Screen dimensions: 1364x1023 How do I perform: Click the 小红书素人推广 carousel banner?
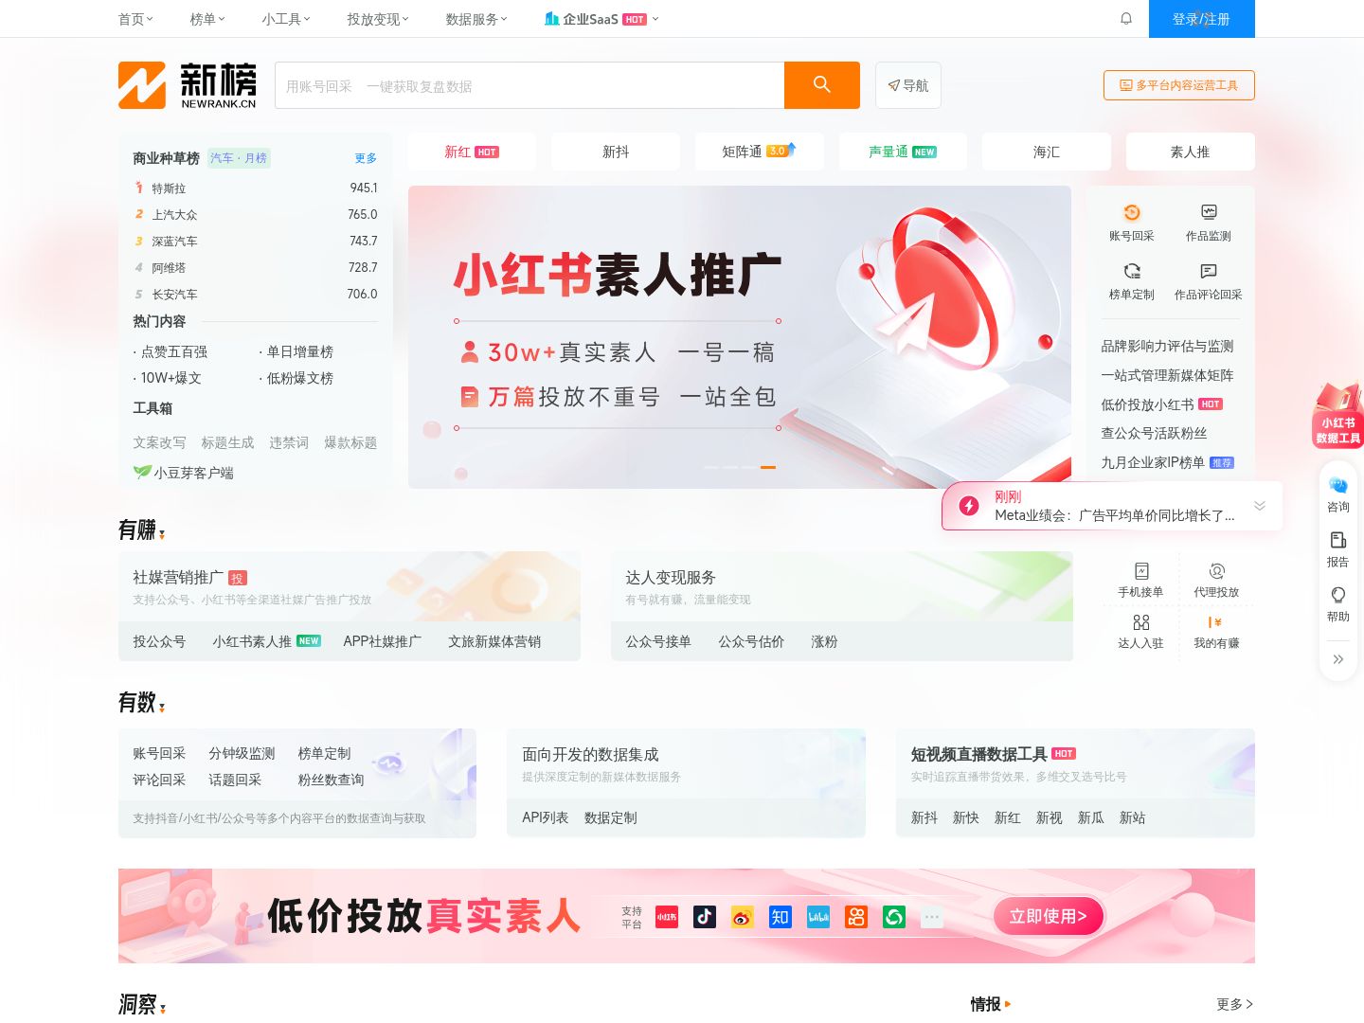pyautogui.click(x=740, y=337)
